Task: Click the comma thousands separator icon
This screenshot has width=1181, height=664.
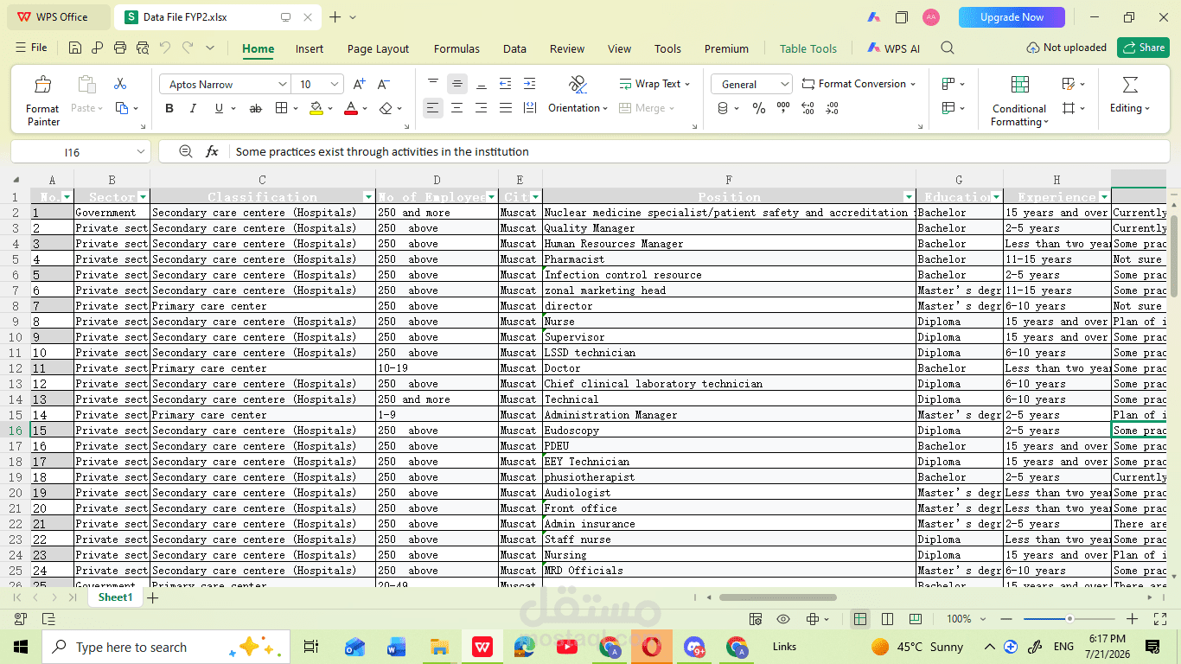Action: click(x=783, y=108)
